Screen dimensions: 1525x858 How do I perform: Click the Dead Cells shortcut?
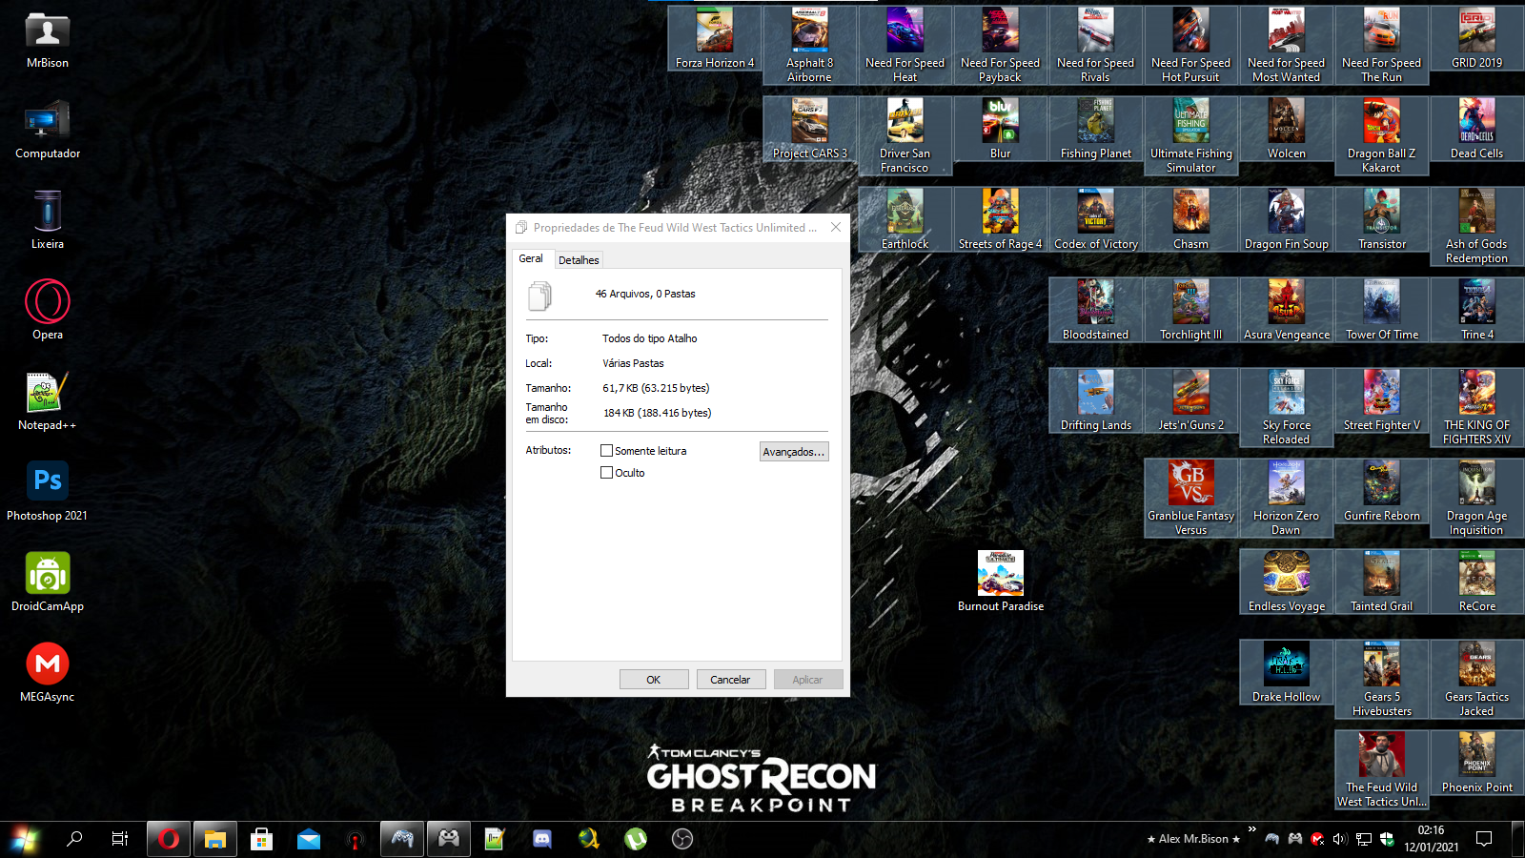tap(1476, 130)
